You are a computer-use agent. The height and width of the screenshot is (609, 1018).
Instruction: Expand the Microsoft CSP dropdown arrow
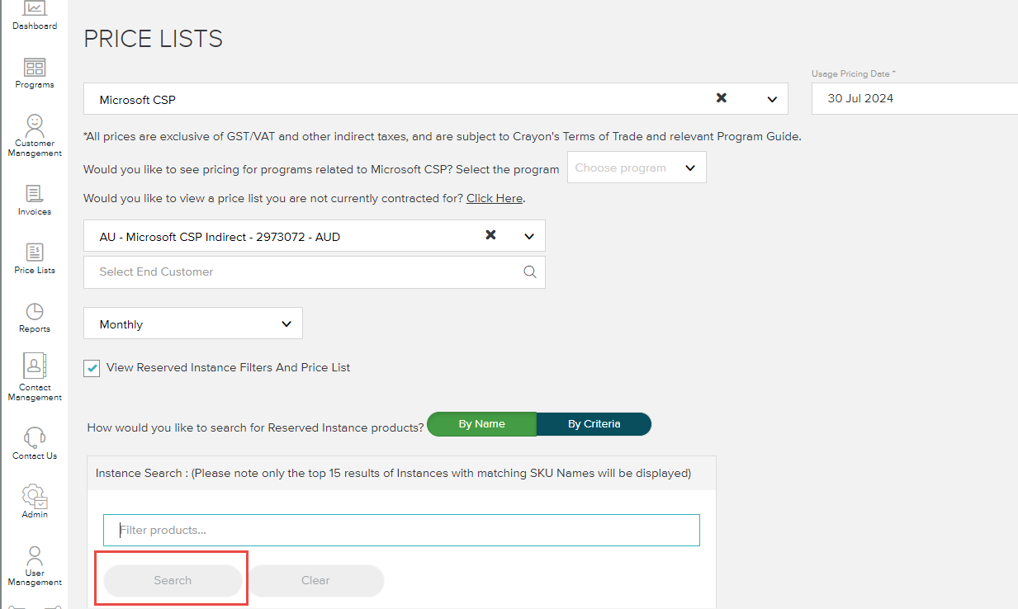(772, 99)
